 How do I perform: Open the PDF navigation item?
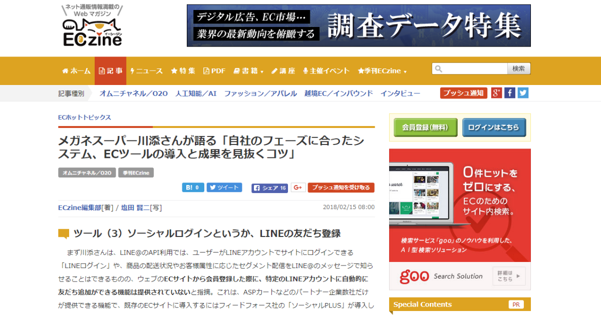pos(214,71)
